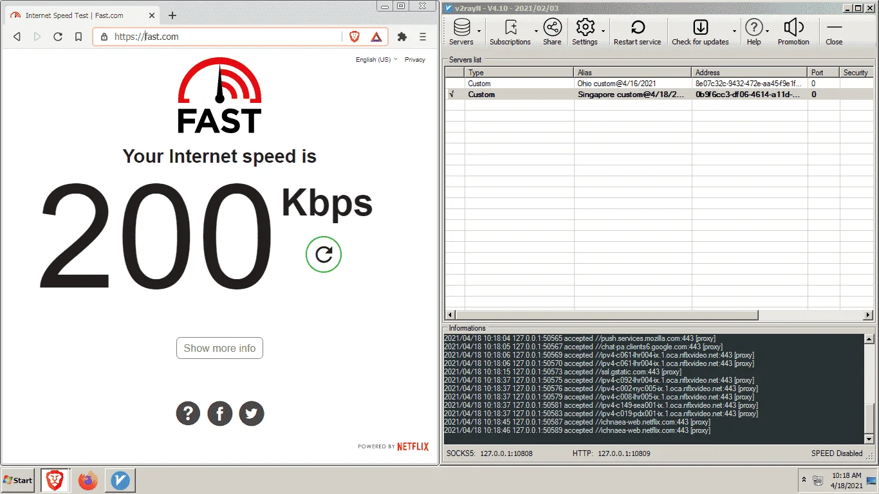Open the browser Extensions puzzle icon
879x494 pixels.
click(x=402, y=37)
